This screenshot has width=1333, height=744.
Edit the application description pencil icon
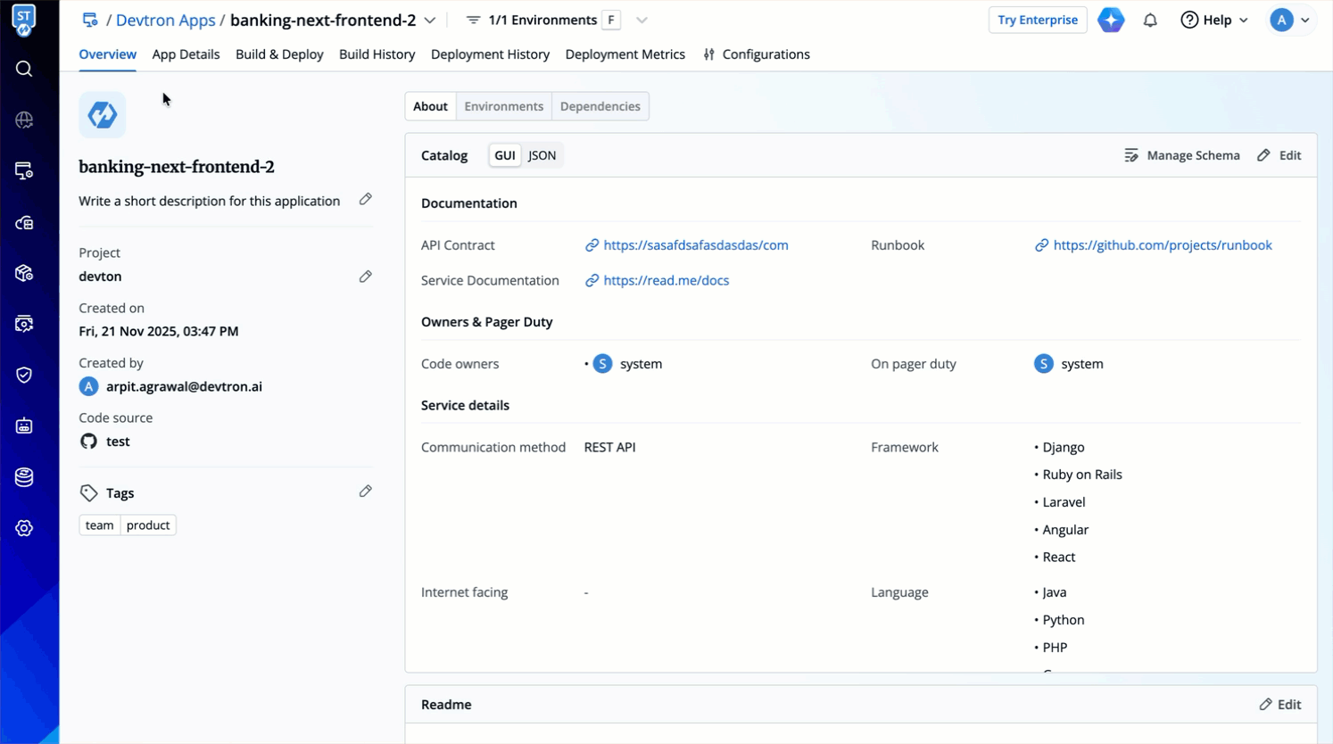pos(366,200)
